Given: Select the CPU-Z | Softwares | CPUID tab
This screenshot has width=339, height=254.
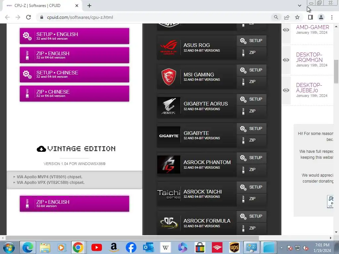Looking at the screenshot, I should pos(42,6).
